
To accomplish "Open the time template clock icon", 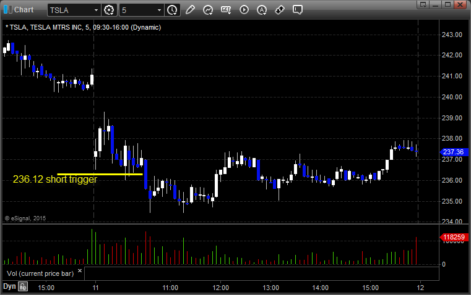I will click(172, 10).
